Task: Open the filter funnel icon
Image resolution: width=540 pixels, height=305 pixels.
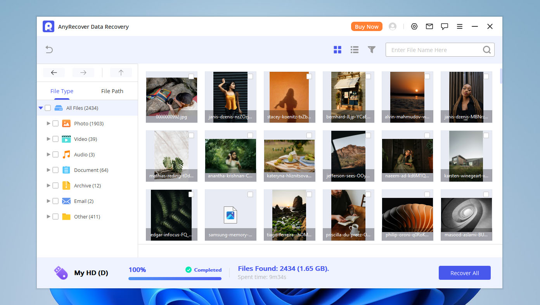Action: coord(372,50)
